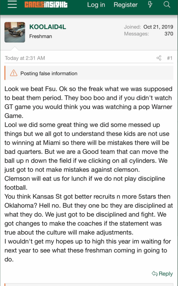Click the message count 370
Viewport: 178px width, 286px height.
169,34
